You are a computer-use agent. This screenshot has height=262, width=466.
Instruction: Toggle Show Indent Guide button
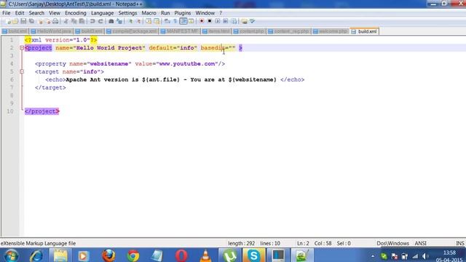pyautogui.click(x=183, y=21)
